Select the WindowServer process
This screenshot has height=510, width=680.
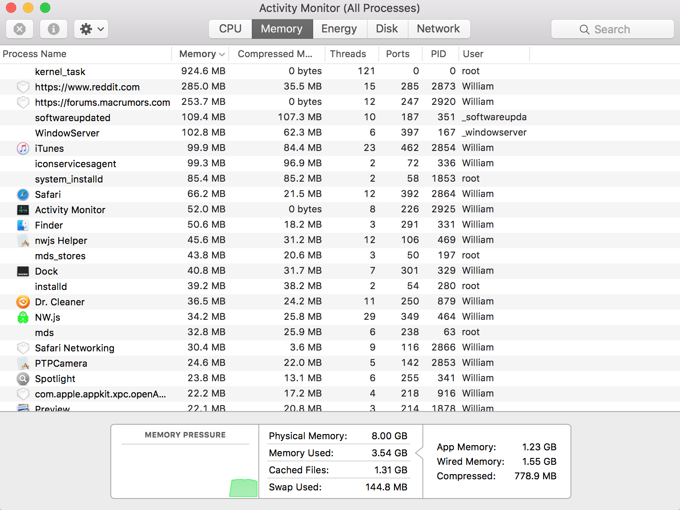(340, 133)
